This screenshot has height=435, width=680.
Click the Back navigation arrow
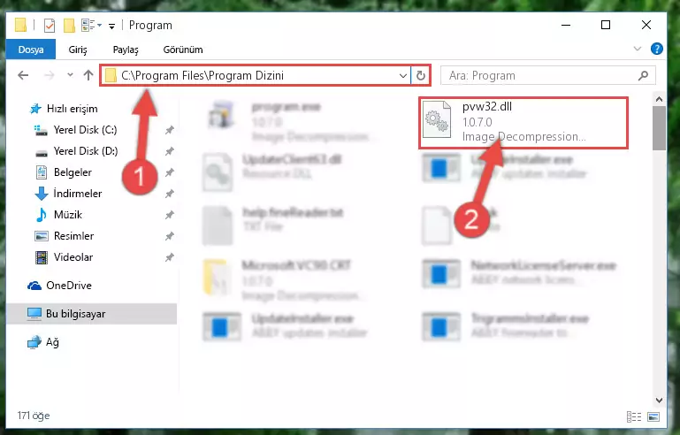23,75
